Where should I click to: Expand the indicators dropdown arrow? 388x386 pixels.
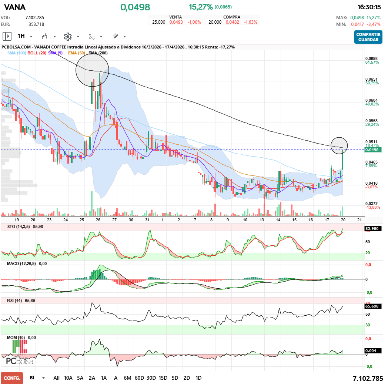(x=101, y=37)
